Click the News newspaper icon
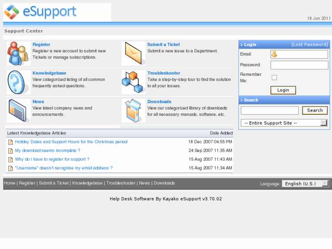The height and width of the screenshot is (249, 332). click(x=18, y=111)
